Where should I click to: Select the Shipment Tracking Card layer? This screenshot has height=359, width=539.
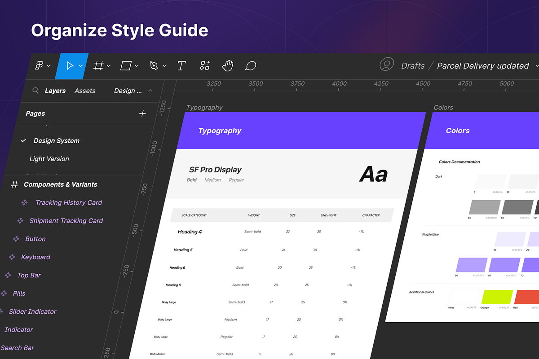[66, 221]
